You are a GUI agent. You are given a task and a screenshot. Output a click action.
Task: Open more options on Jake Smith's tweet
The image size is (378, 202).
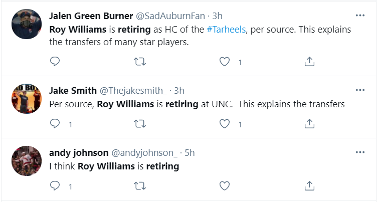click(x=360, y=90)
